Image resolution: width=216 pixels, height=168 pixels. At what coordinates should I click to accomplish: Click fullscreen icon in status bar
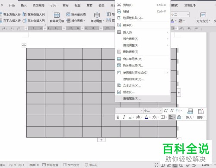pos(156,165)
